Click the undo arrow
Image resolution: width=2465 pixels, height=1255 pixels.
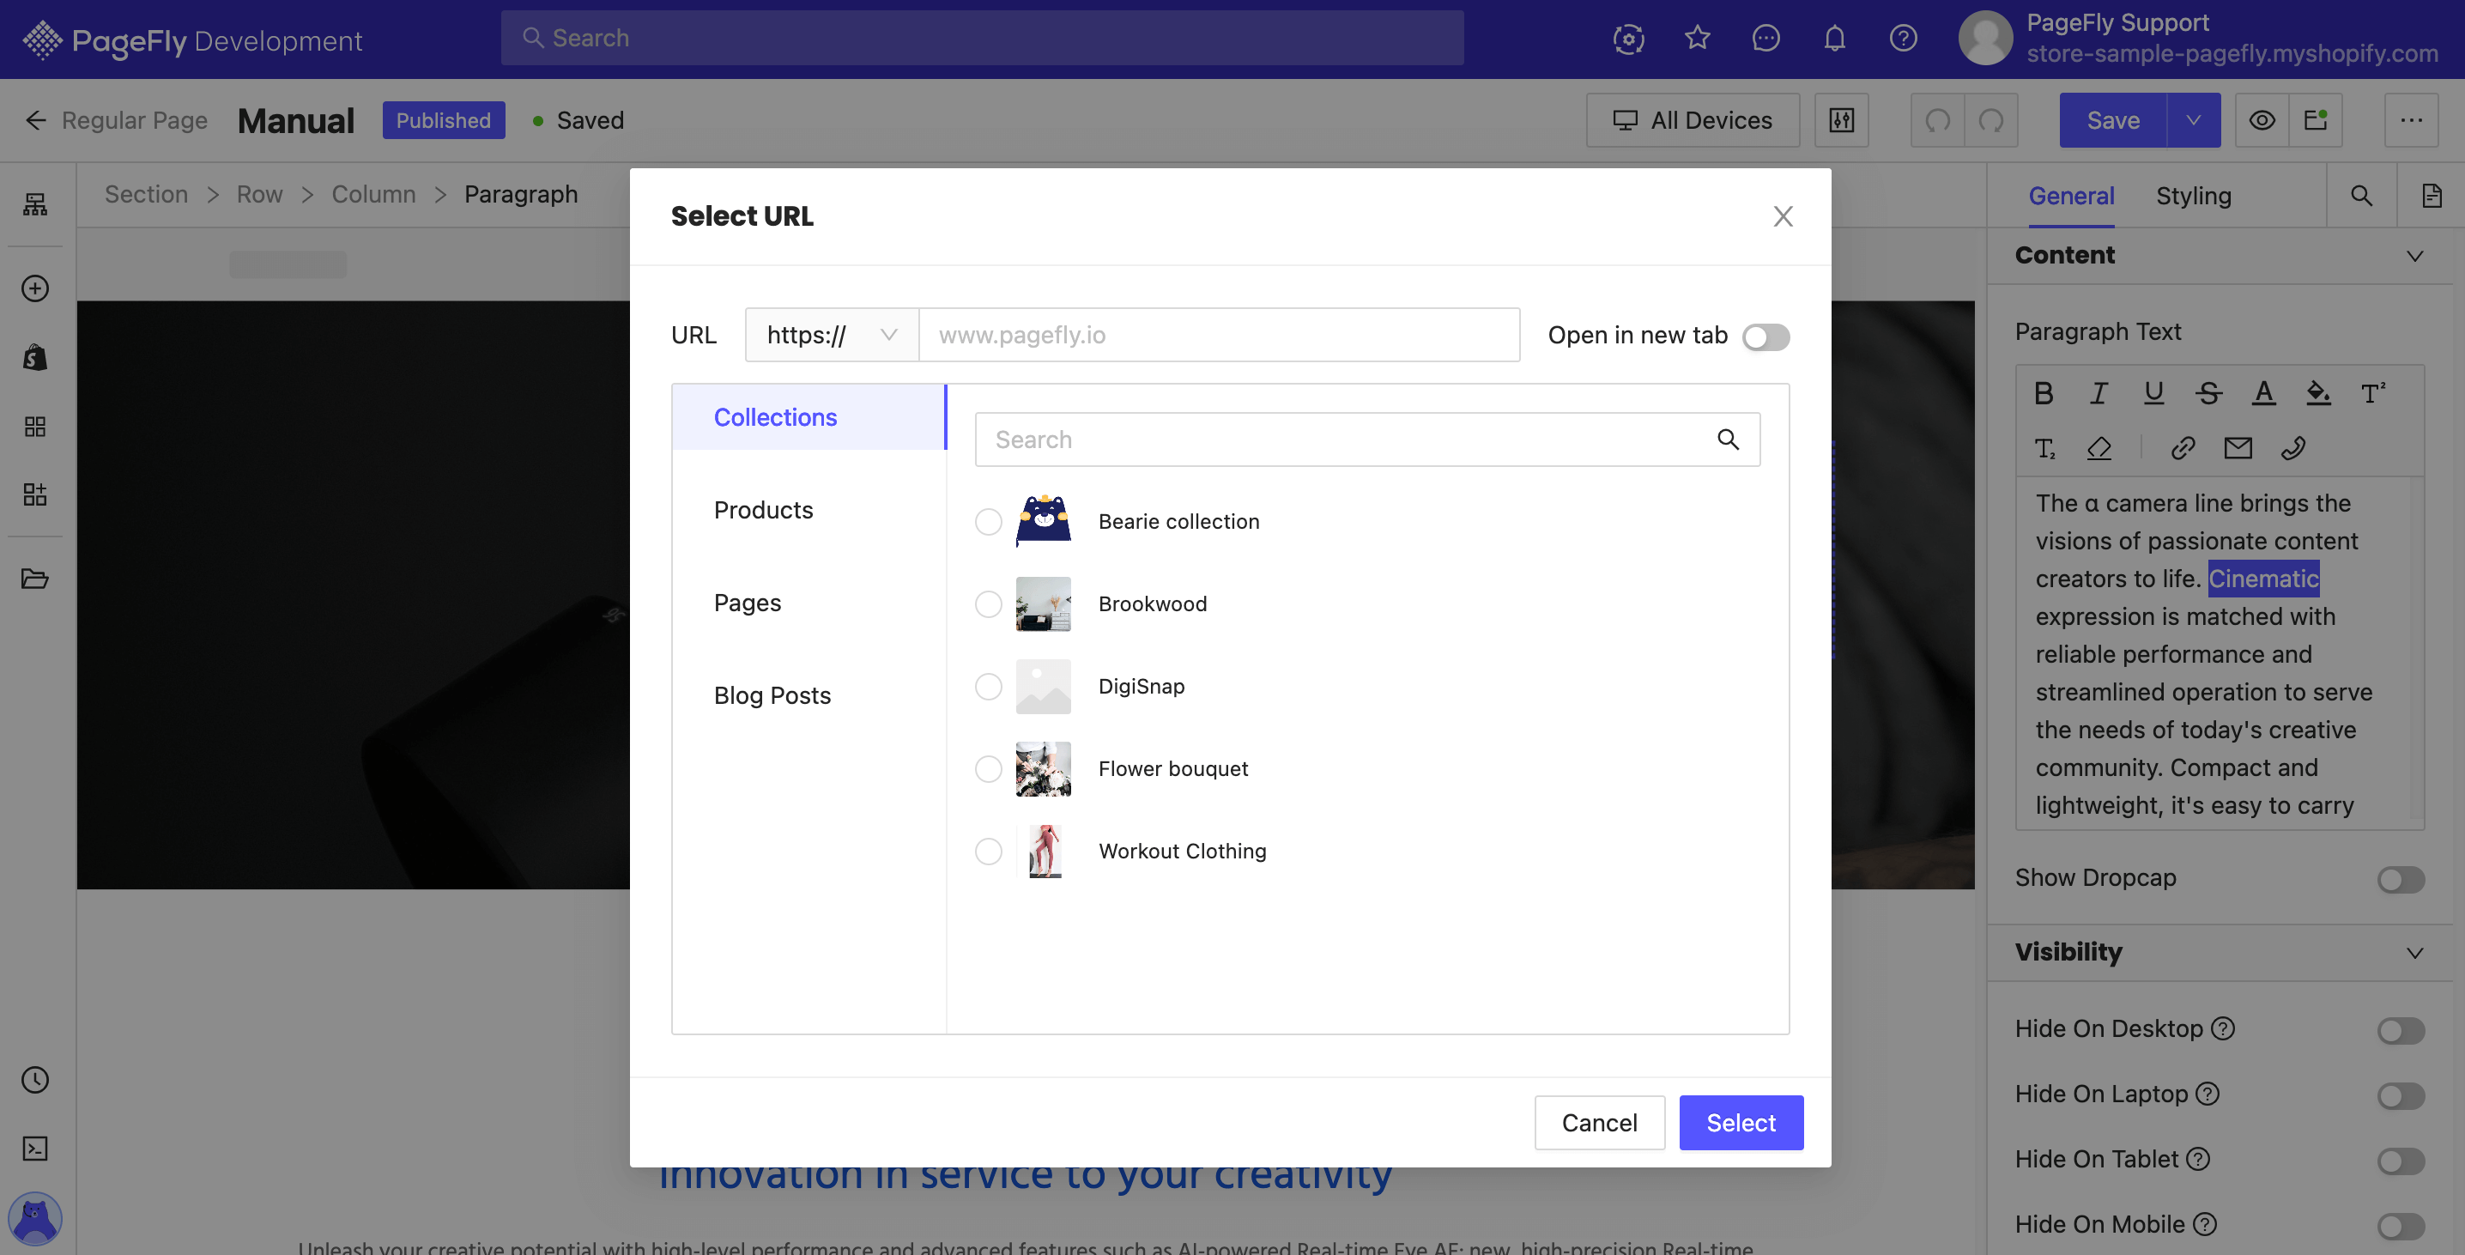[1937, 119]
